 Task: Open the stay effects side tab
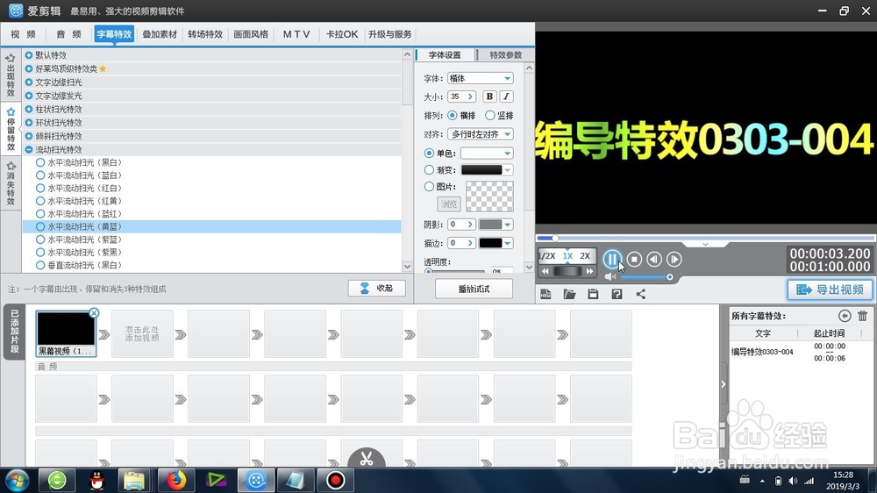click(x=11, y=130)
